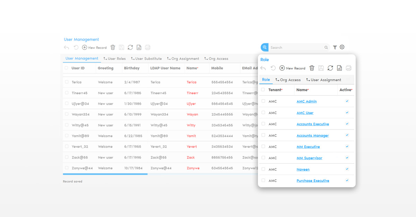
Task: Click the Birthday column header
Action: point(132,68)
